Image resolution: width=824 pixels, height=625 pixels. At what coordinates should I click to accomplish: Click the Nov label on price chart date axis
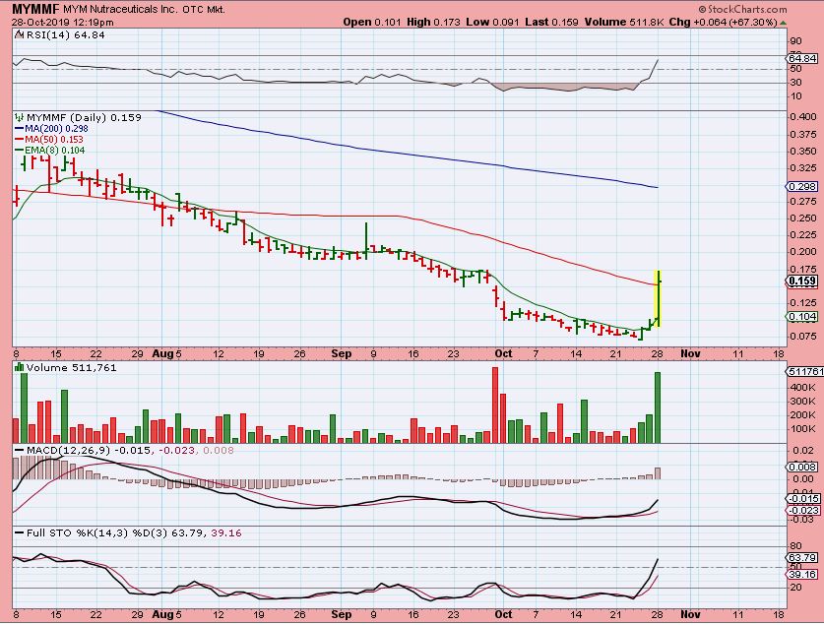(690, 354)
